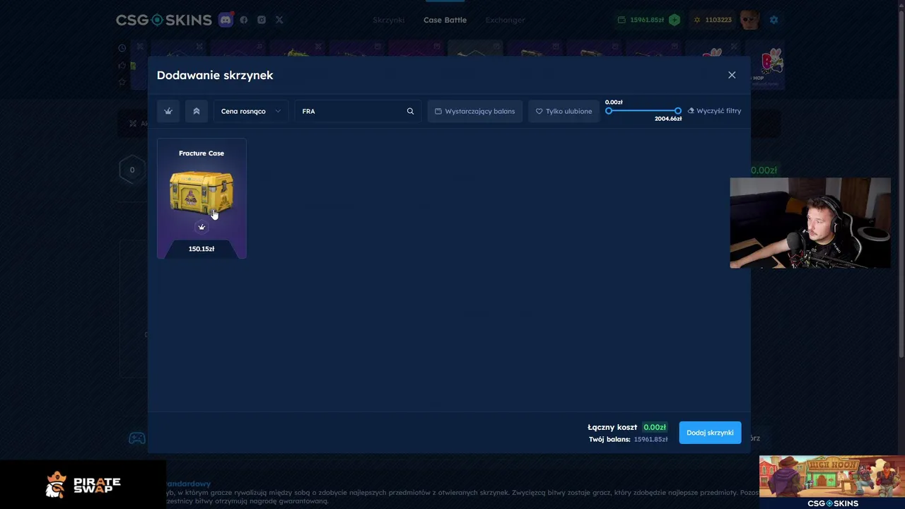Click the 15961.85zł balance in header
905x509 pixels.
(x=641, y=20)
